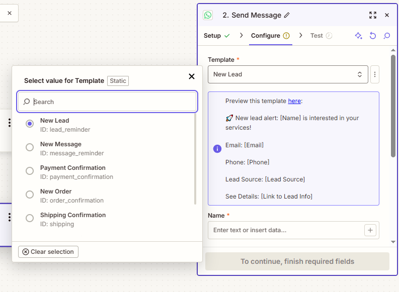Click 'ID: lead_reminder' text
The width and height of the screenshot is (399, 292).
point(65,130)
